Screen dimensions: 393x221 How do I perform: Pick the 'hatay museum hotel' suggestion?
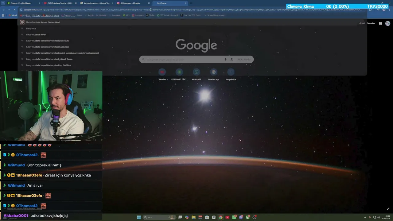click(36, 35)
